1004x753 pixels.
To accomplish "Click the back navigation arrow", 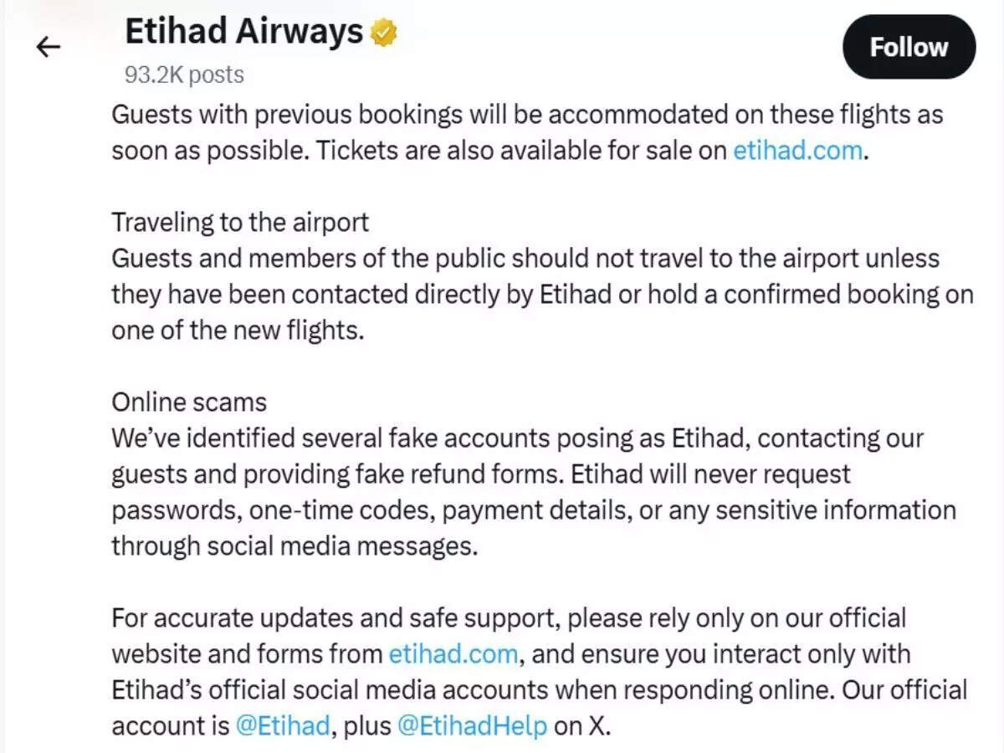I will (x=48, y=47).
